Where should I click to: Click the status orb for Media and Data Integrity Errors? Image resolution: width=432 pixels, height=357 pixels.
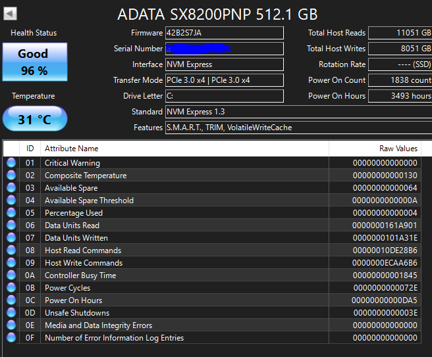tap(11, 325)
